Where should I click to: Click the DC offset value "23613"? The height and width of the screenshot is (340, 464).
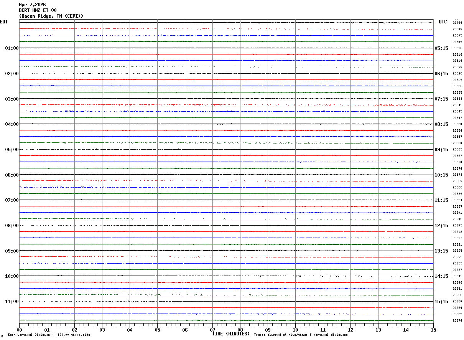click(x=457, y=232)
